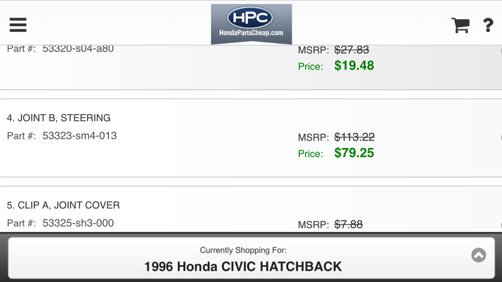Click the $19.48 sale price
Image resolution: width=502 pixels, height=282 pixels.
pyautogui.click(x=354, y=65)
